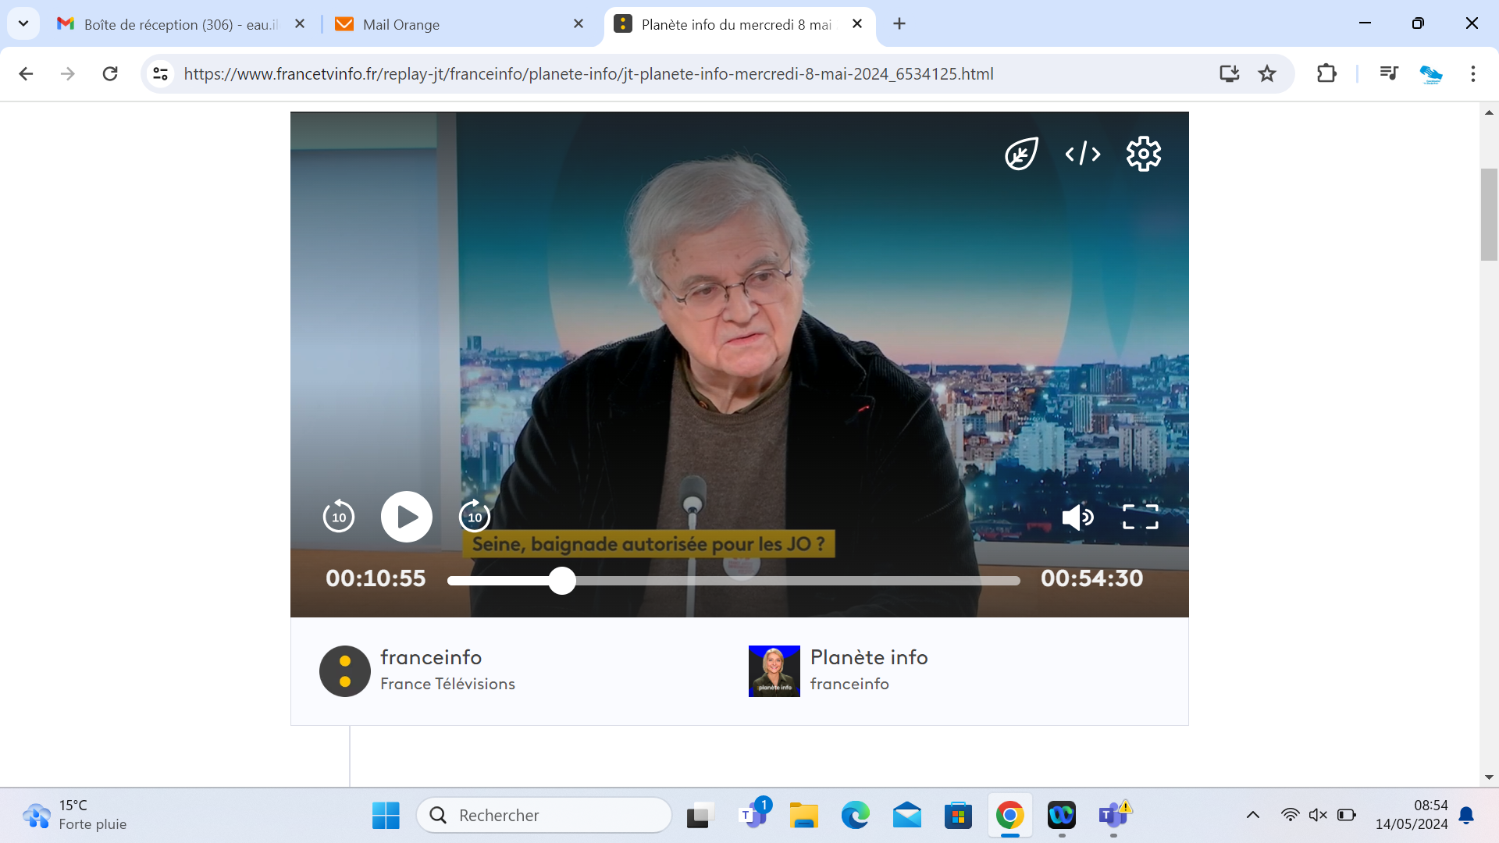Click the battery status tray icon
Viewport: 1499px width, 843px height.
[x=1346, y=815]
